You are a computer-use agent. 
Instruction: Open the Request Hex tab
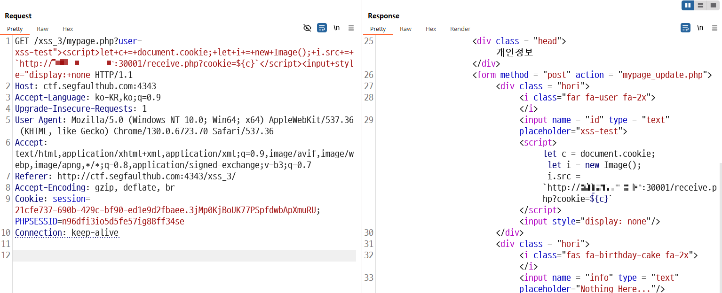pos(68,29)
